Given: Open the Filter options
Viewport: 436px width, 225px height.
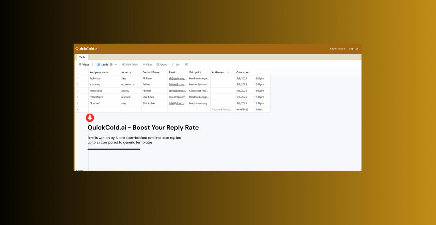Looking at the screenshot, I should 147,65.
